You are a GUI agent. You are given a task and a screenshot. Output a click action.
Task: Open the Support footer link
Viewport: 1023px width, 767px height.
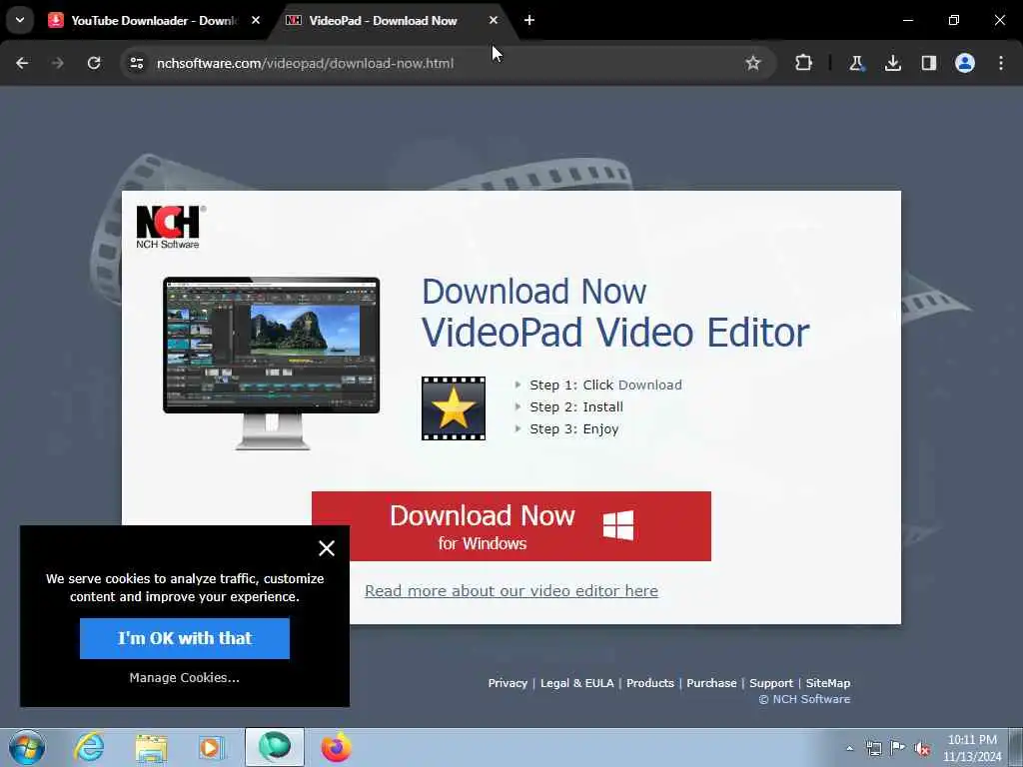771,683
